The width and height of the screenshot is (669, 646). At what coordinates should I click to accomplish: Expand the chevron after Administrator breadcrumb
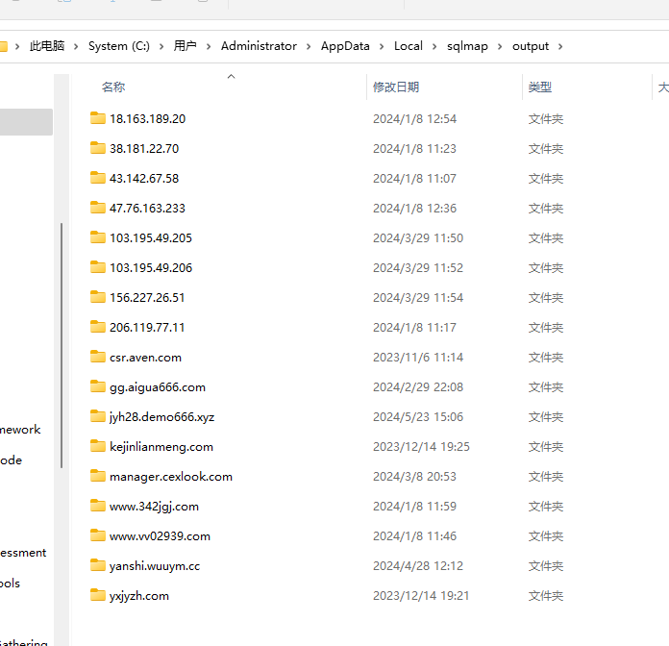(309, 46)
